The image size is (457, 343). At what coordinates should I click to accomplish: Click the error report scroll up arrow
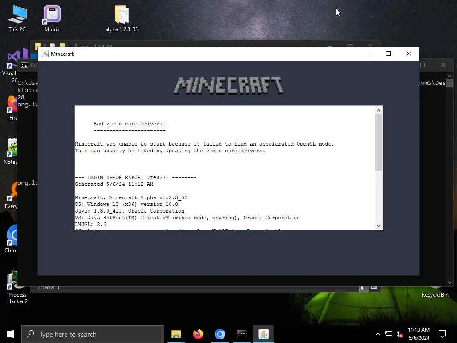[378, 110]
